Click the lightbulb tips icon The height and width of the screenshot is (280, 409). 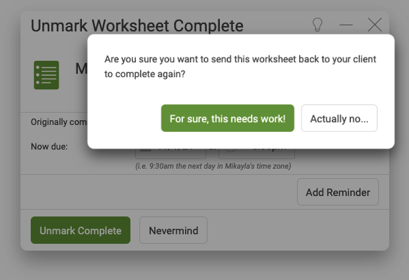click(318, 25)
